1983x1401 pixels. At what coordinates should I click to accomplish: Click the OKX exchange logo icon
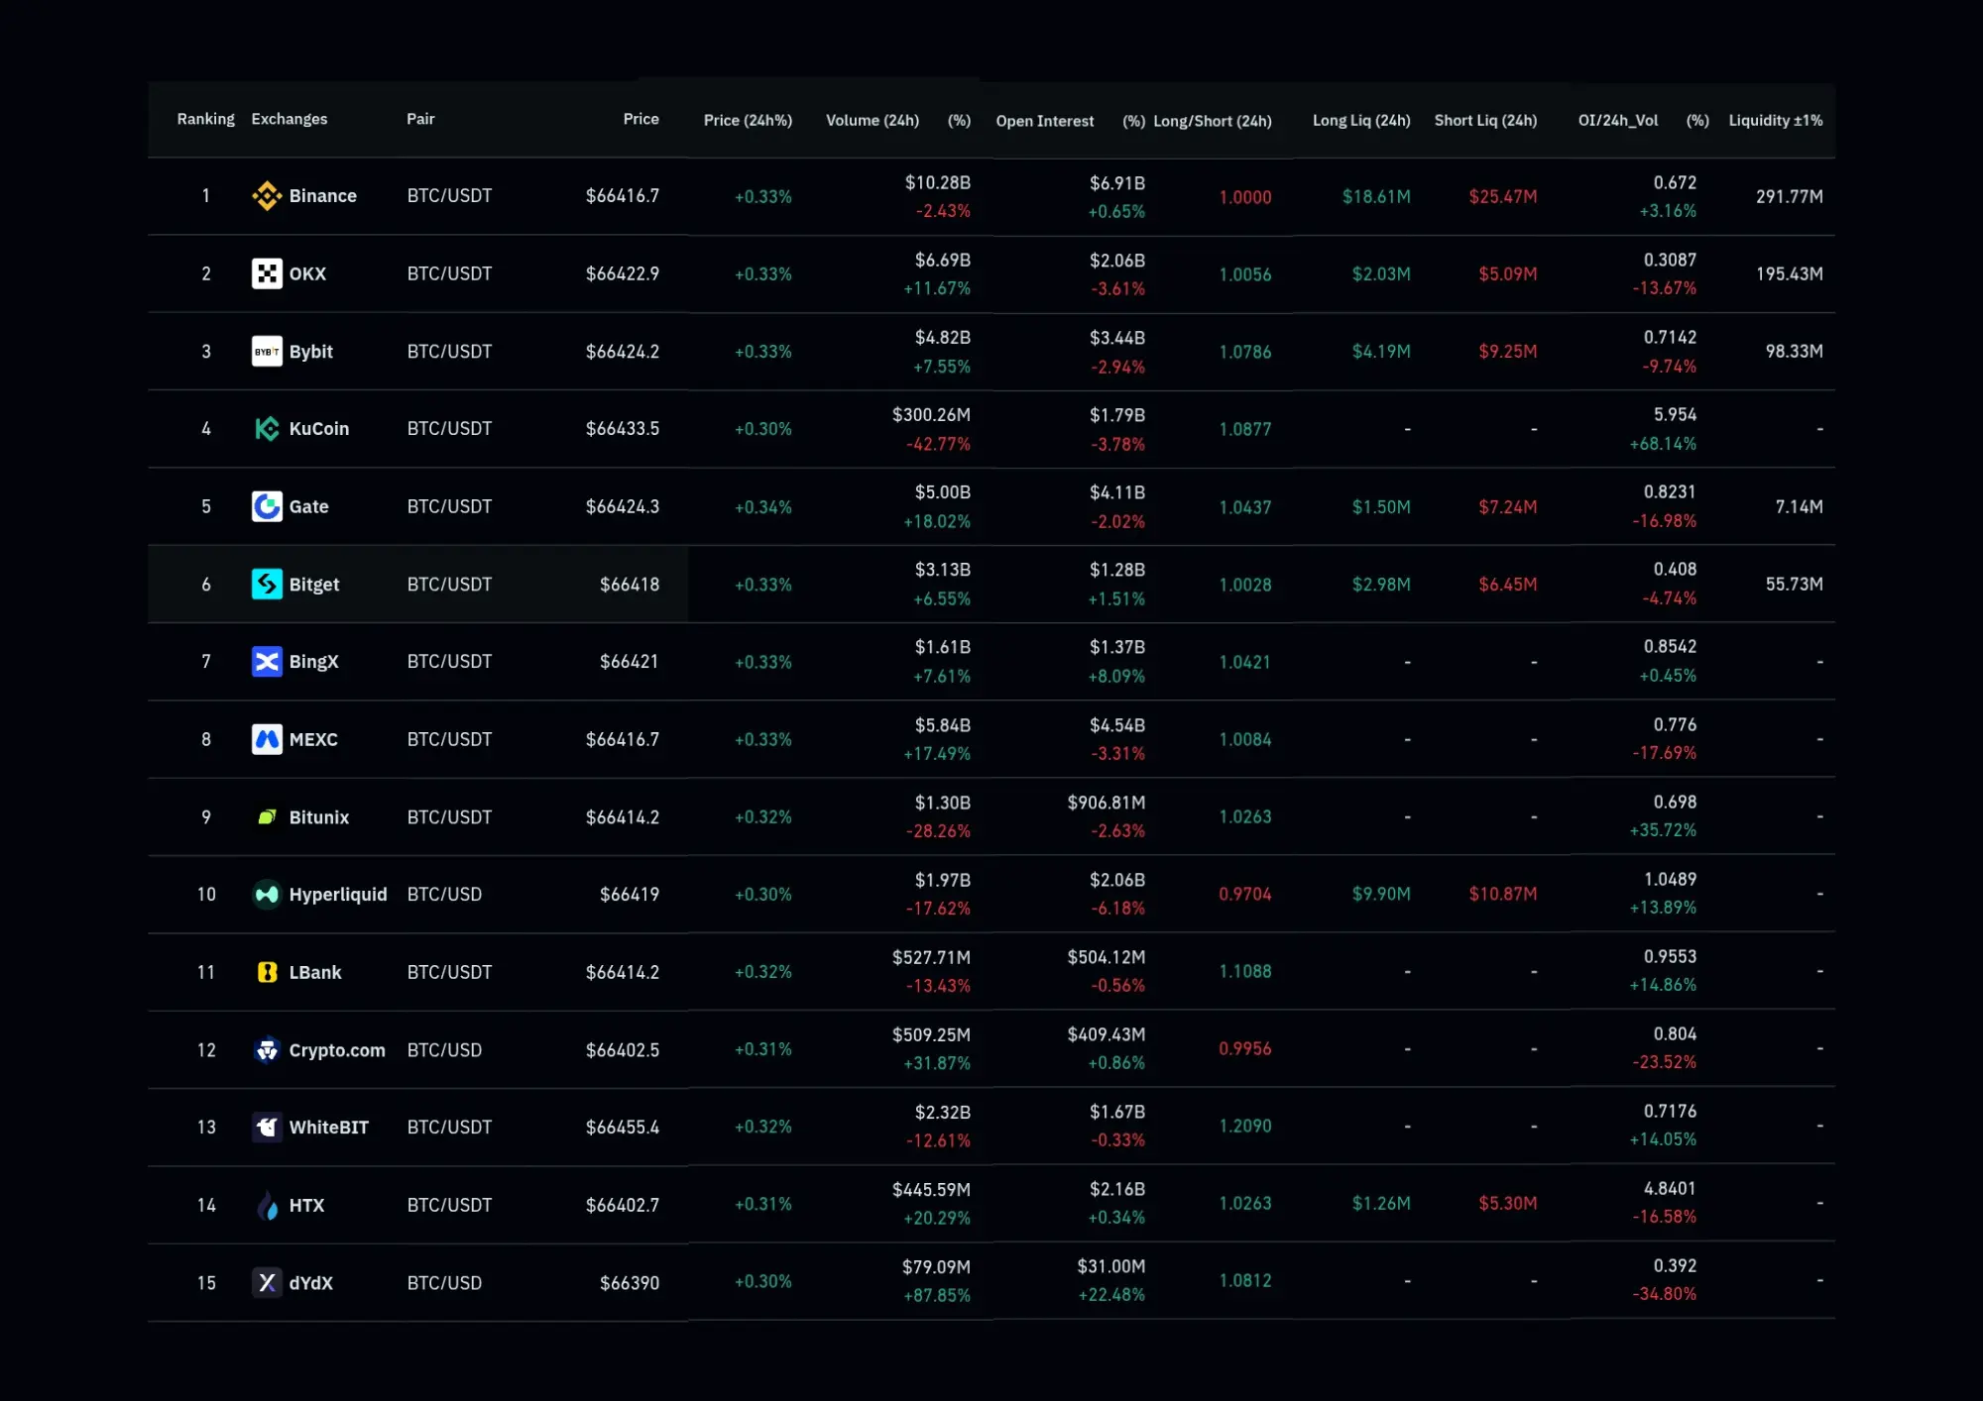coord(267,273)
